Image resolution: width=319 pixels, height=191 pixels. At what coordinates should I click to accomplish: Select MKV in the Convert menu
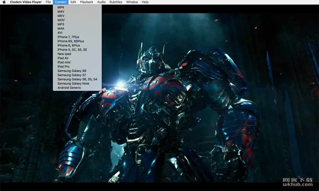[77, 16]
